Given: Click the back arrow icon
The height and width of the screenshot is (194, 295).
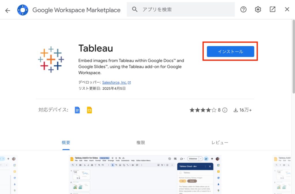Looking at the screenshot, I should 7,10.
